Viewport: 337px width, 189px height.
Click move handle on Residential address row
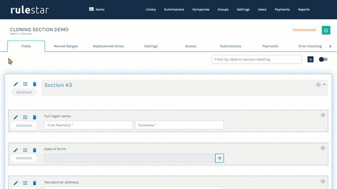(x=323, y=182)
